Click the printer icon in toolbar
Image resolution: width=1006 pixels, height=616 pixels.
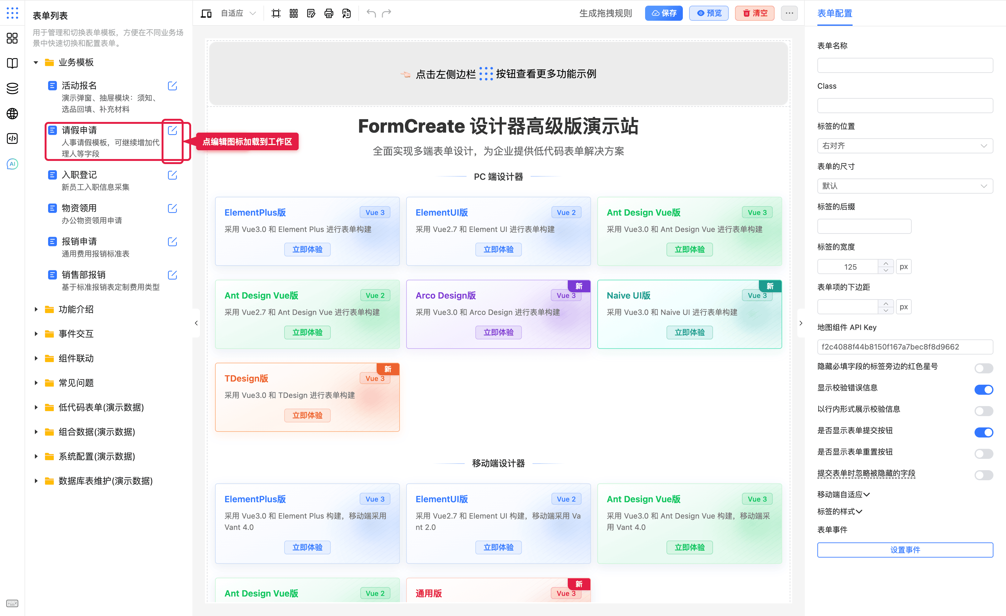click(329, 14)
